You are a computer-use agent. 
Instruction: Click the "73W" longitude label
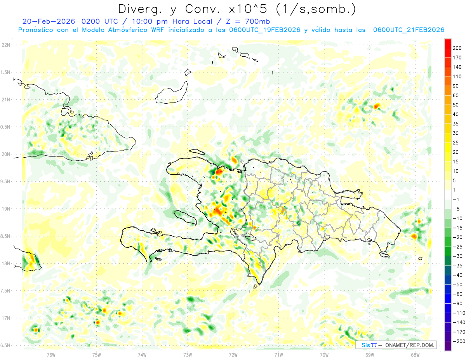point(188,354)
